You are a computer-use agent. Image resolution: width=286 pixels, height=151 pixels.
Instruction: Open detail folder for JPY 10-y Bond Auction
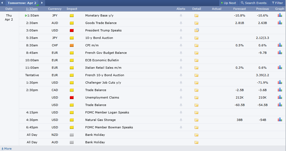pyautogui.click(x=196, y=38)
